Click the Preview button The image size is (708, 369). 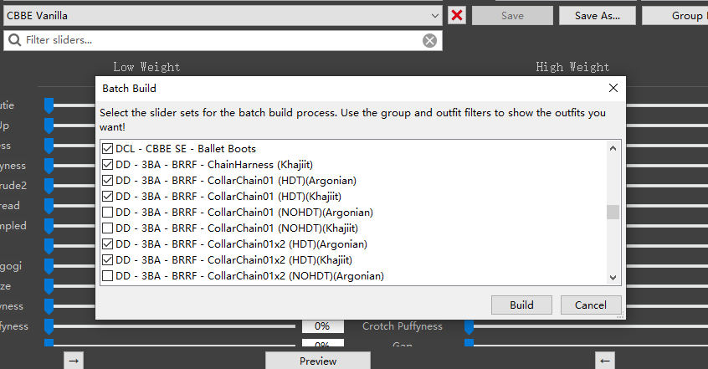pos(318,361)
